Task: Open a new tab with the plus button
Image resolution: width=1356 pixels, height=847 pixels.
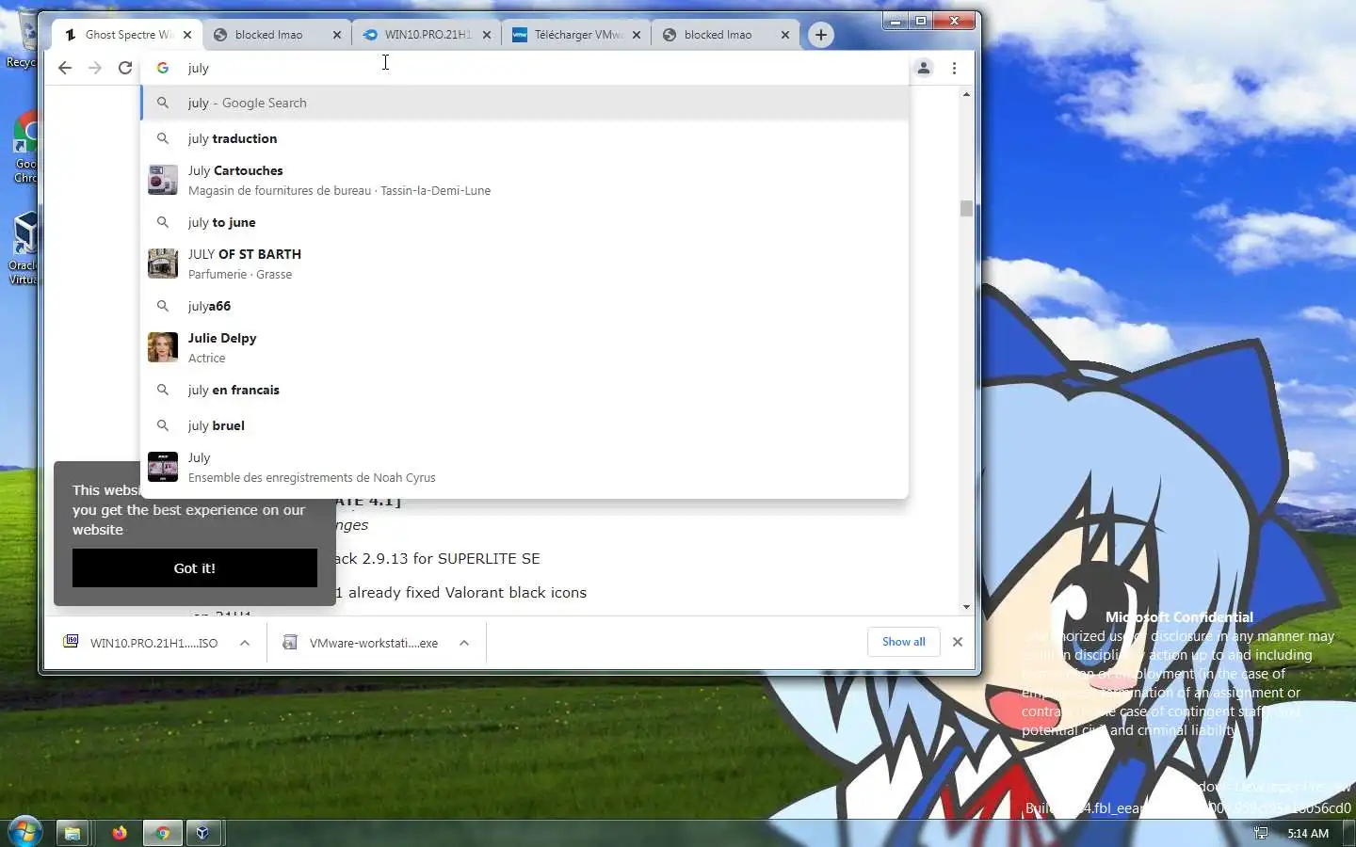Action: [x=821, y=35]
